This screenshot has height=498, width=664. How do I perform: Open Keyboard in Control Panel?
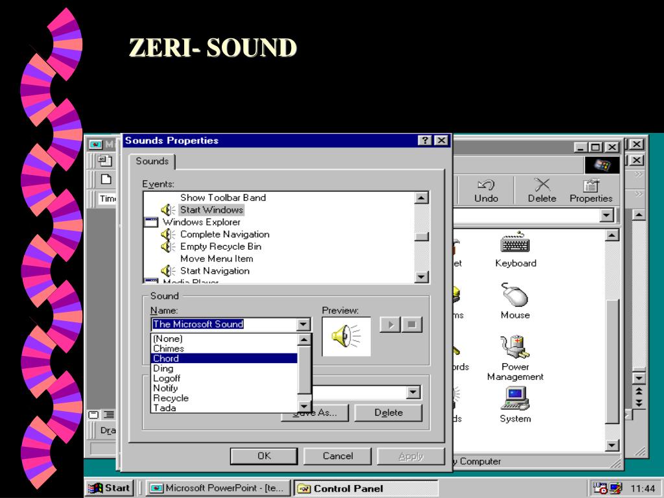point(516,250)
